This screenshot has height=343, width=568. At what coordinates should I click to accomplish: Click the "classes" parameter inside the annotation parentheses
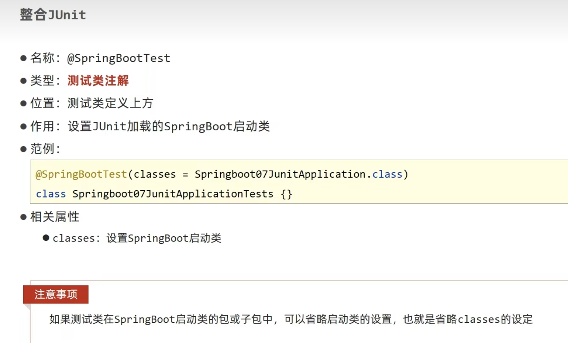(155, 174)
